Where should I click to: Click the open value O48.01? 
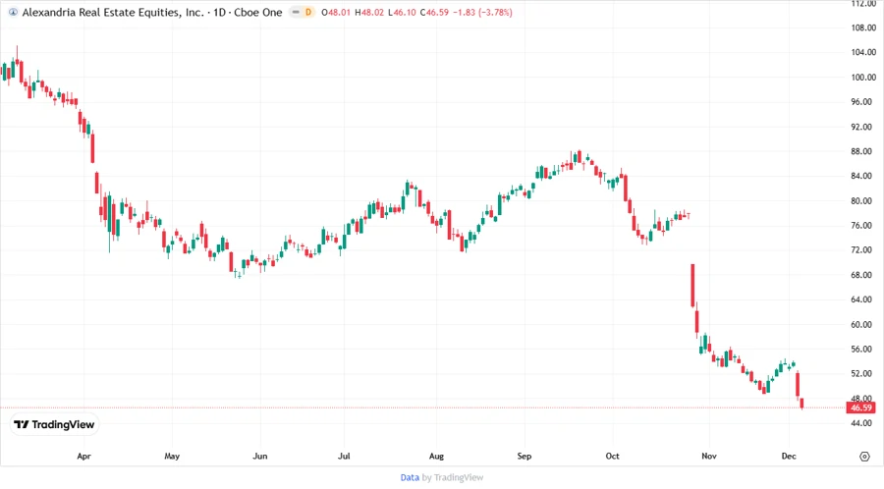pyautogui.click(x=336, y=12)
